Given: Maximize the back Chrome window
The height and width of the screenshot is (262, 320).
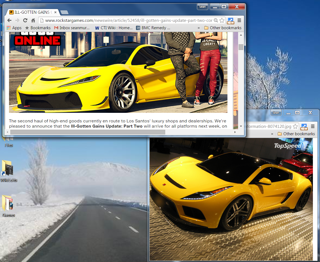Looking at the screenshot, I should coord(298,113).
